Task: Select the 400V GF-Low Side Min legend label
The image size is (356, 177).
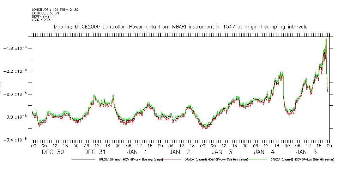Action: tap(302, 159)
